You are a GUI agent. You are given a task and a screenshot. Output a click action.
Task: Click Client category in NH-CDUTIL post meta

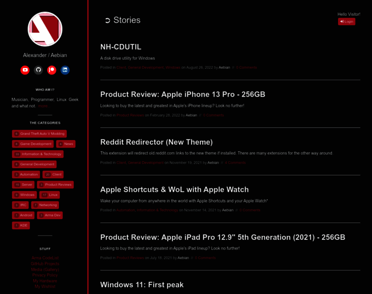121,68
